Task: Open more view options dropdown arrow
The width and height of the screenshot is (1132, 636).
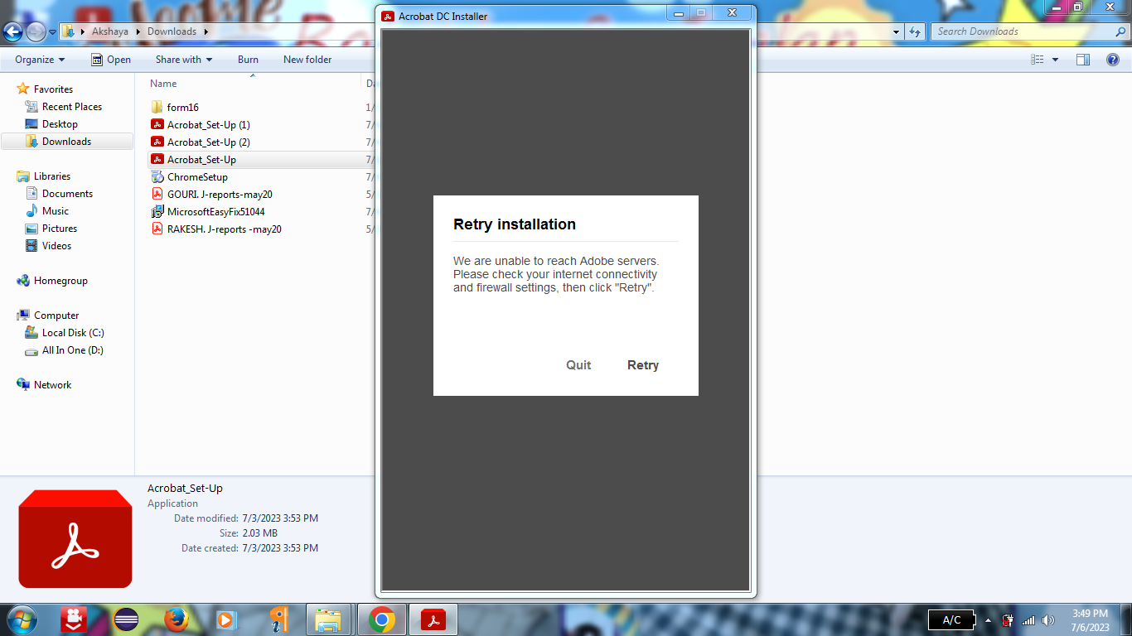Action: (x=1055, y=60)
